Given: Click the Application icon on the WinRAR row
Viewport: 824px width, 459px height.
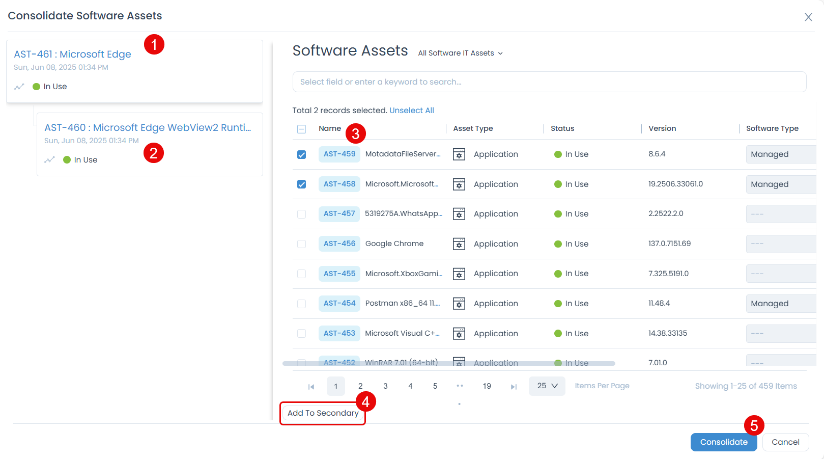Looking at the screenshot, I should (x=459, y=362).
